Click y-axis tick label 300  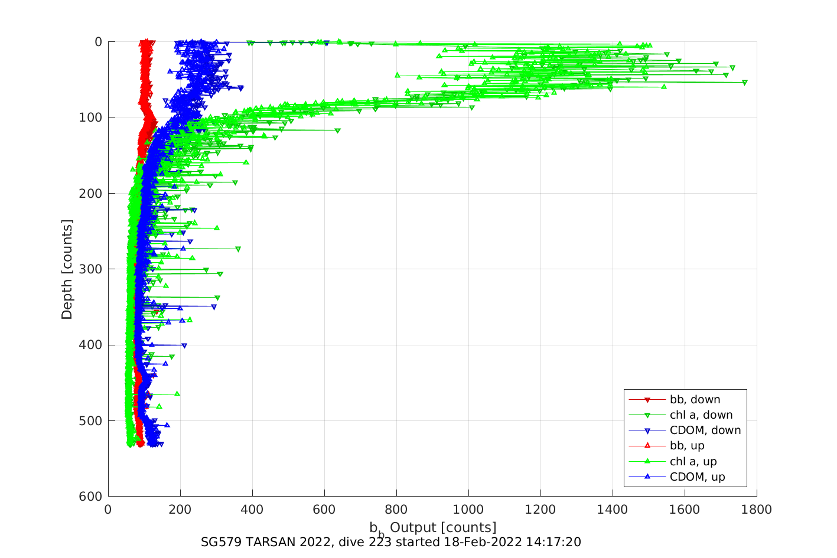coord(90,269)
